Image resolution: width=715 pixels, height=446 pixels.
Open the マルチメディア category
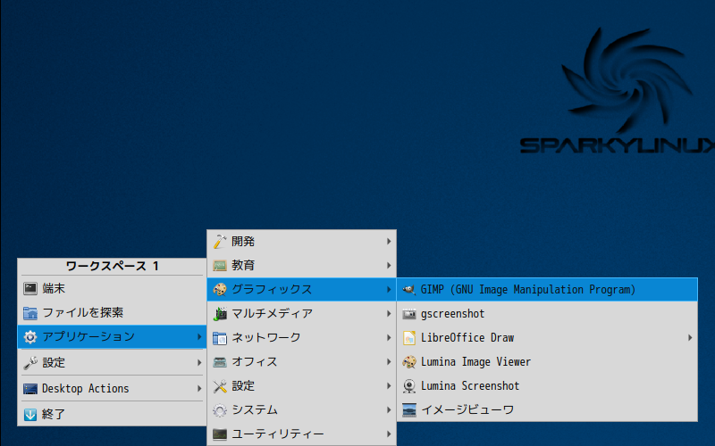[x=301, y=314]
